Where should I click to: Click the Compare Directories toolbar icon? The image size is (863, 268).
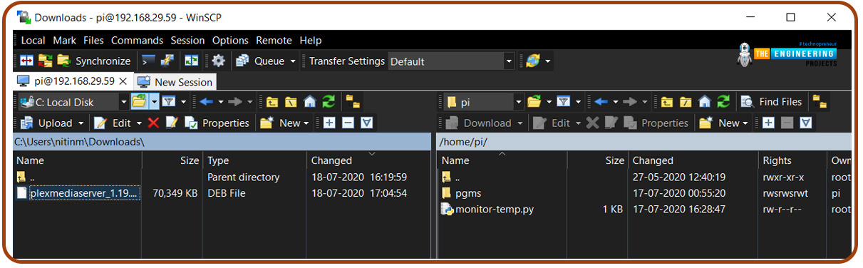[x=26, y=61]
